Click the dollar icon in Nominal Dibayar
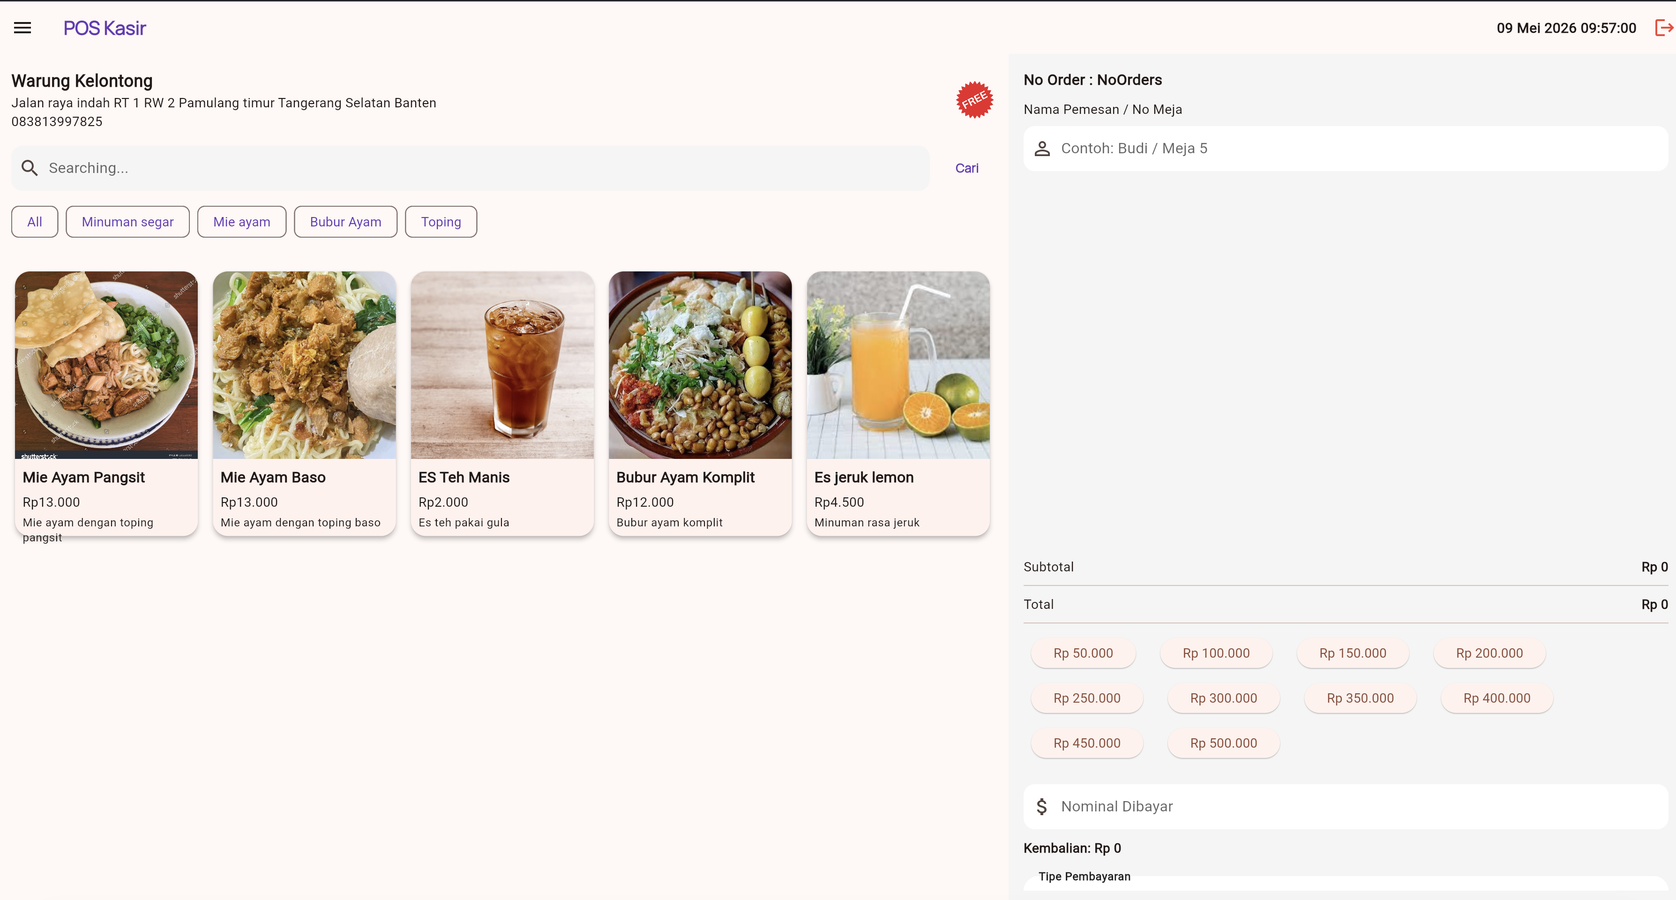Viewport: 1676px width, 900px height. 1042,806
